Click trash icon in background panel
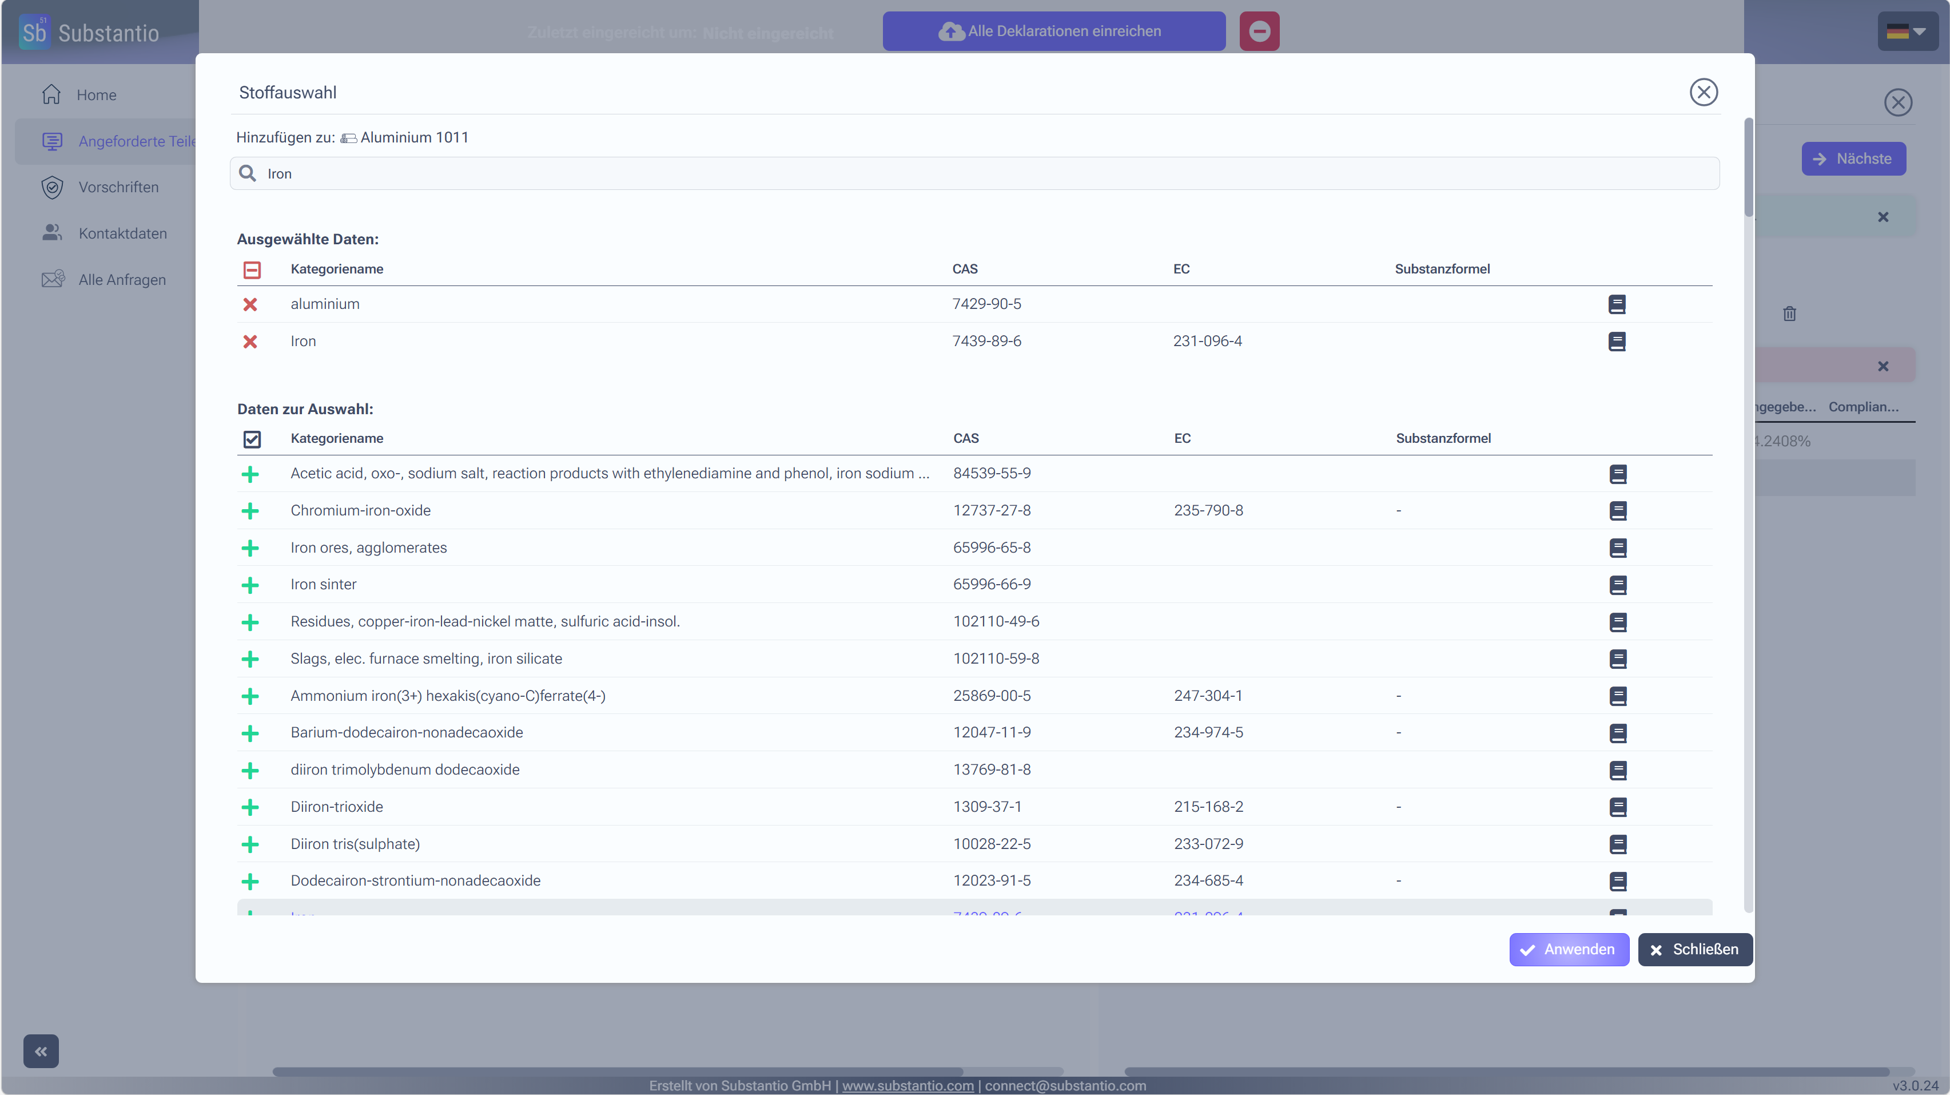 [1789, 314]
